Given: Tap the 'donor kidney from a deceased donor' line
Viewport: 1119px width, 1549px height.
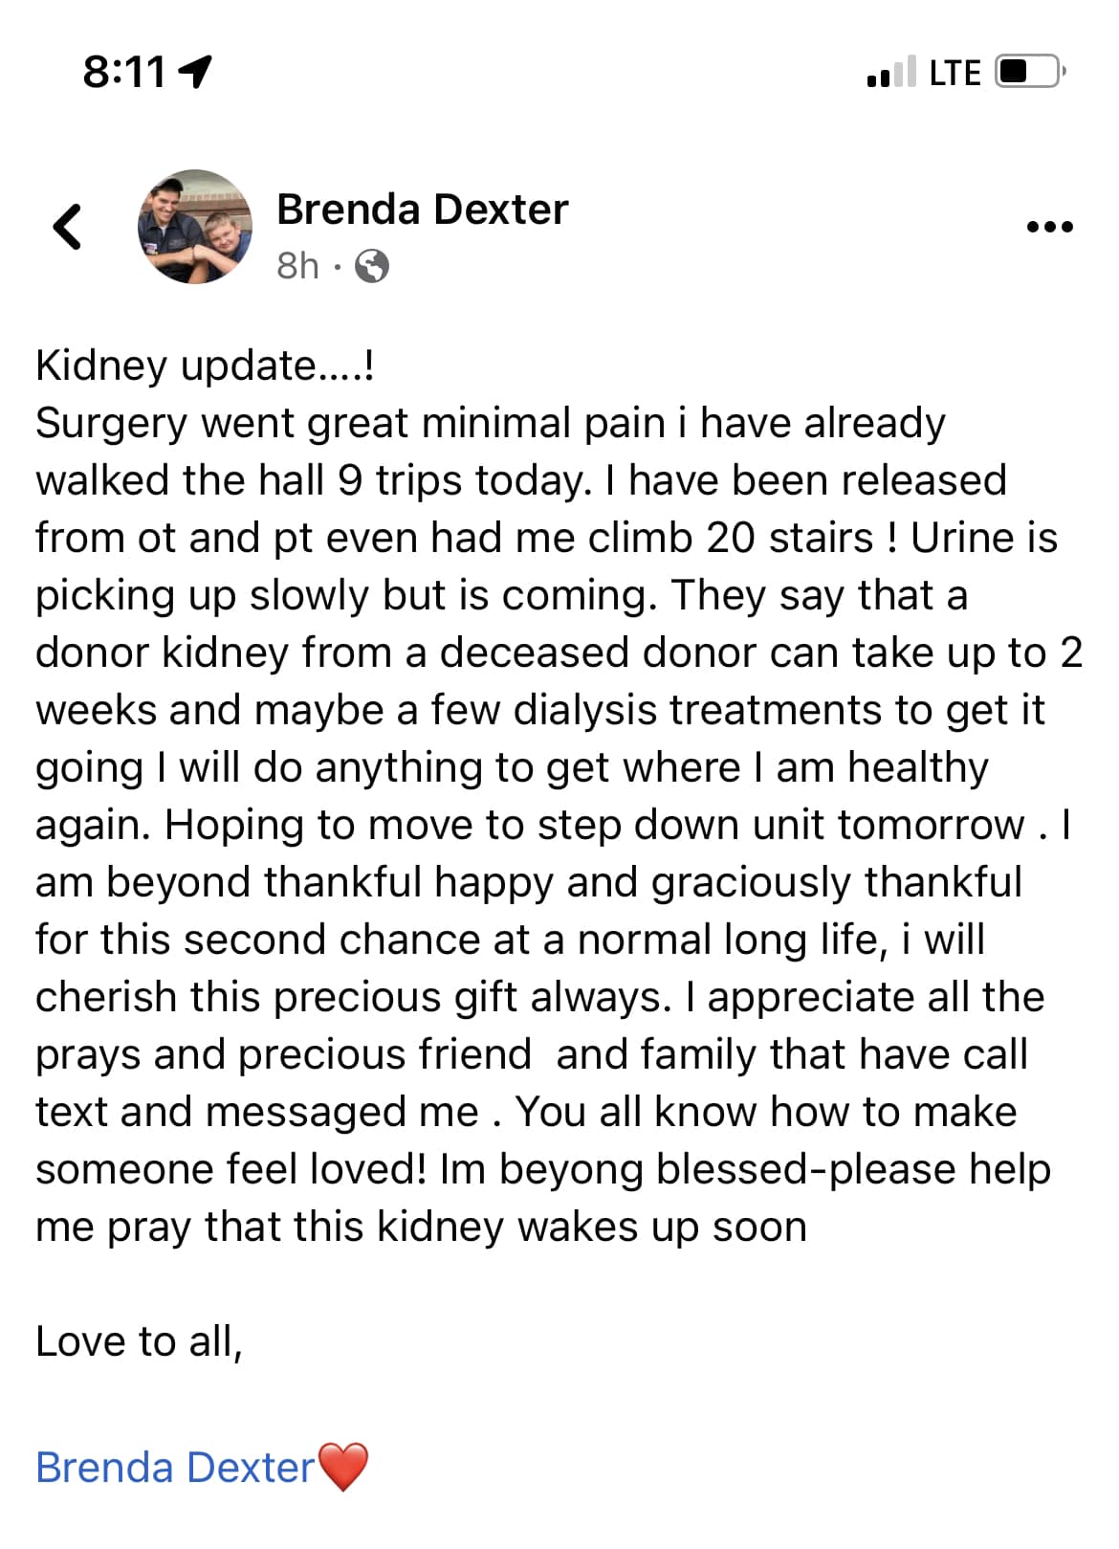Looking at the screenshot, I should (559, 653).
